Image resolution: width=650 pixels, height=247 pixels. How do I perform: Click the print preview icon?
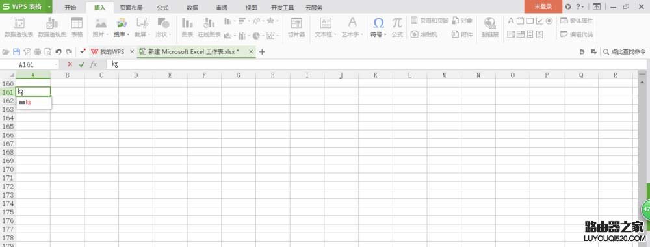click(x=47, y=52)
